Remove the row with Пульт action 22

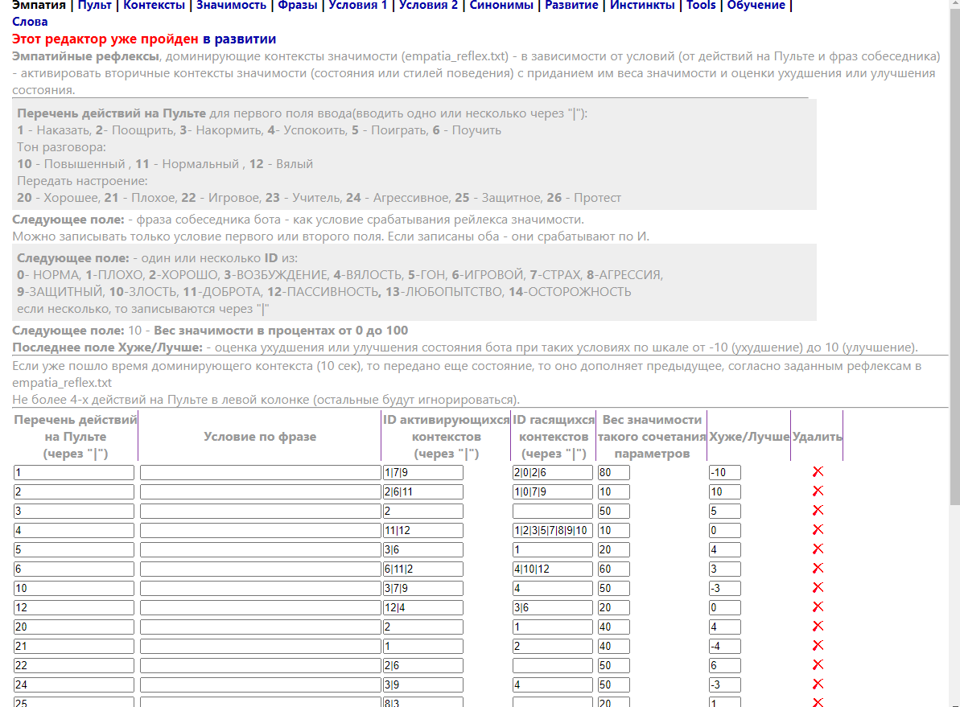tap(818, 665)
